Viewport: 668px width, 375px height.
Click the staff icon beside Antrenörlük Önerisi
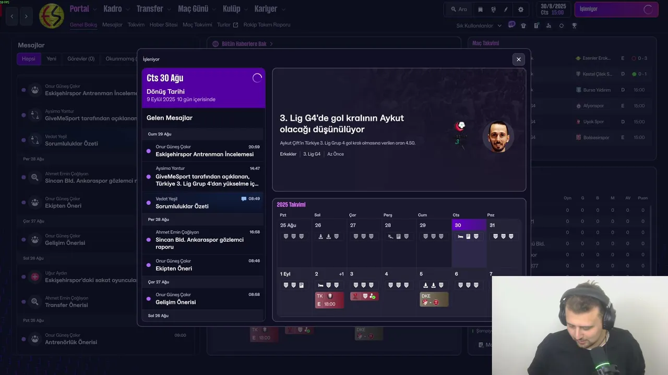34,339
